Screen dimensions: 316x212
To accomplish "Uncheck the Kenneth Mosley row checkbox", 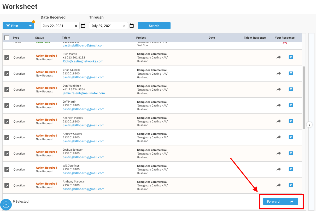I will point(7,121).
